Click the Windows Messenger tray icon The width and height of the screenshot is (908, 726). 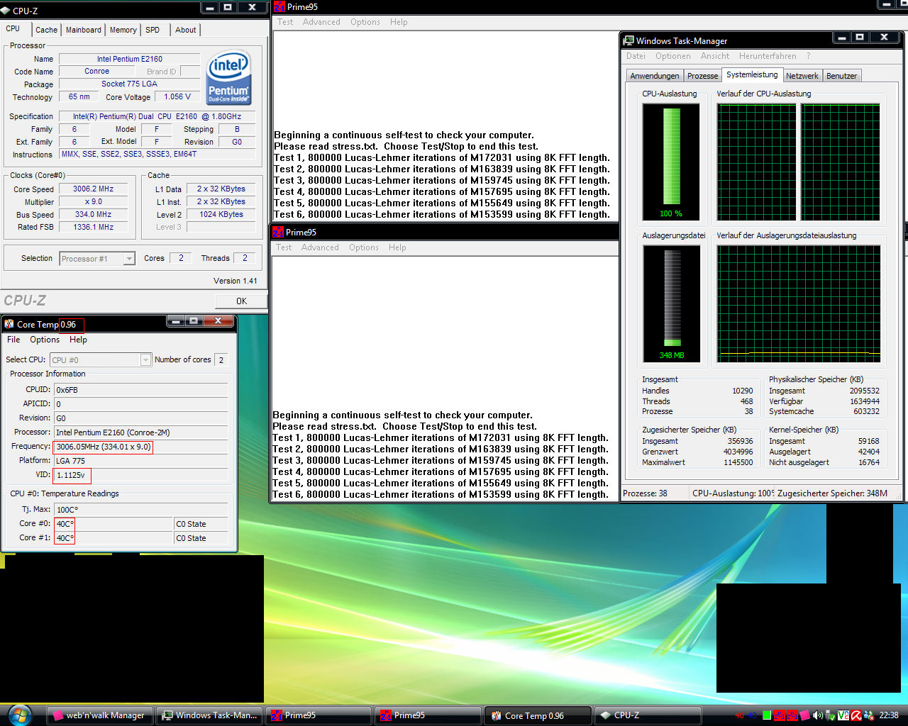(869, 715)
